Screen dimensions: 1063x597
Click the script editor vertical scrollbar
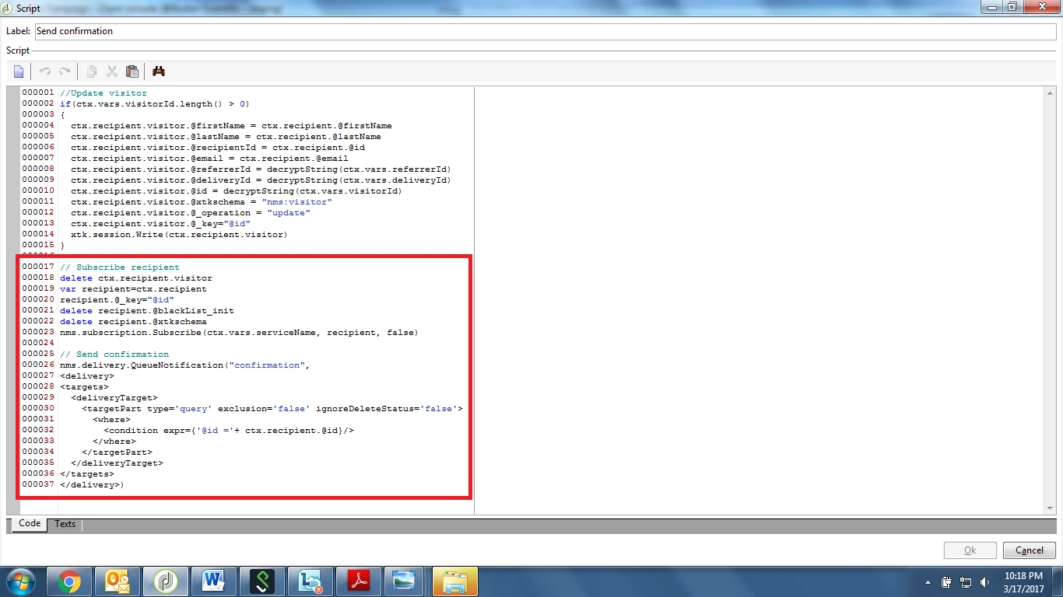point(1051,300)
